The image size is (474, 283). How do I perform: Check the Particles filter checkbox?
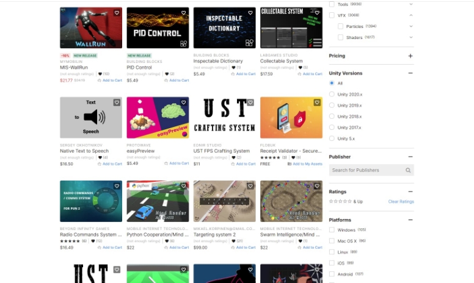(x=340, y=26)
